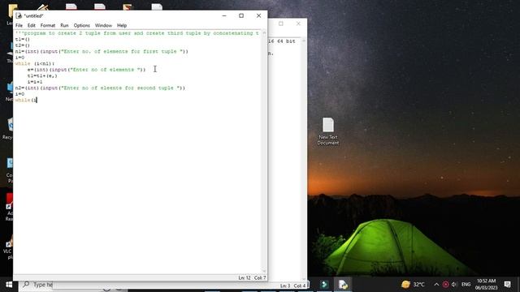Click the red recording tray icon
The image size is (520, 292).
[x=445, y=285]
